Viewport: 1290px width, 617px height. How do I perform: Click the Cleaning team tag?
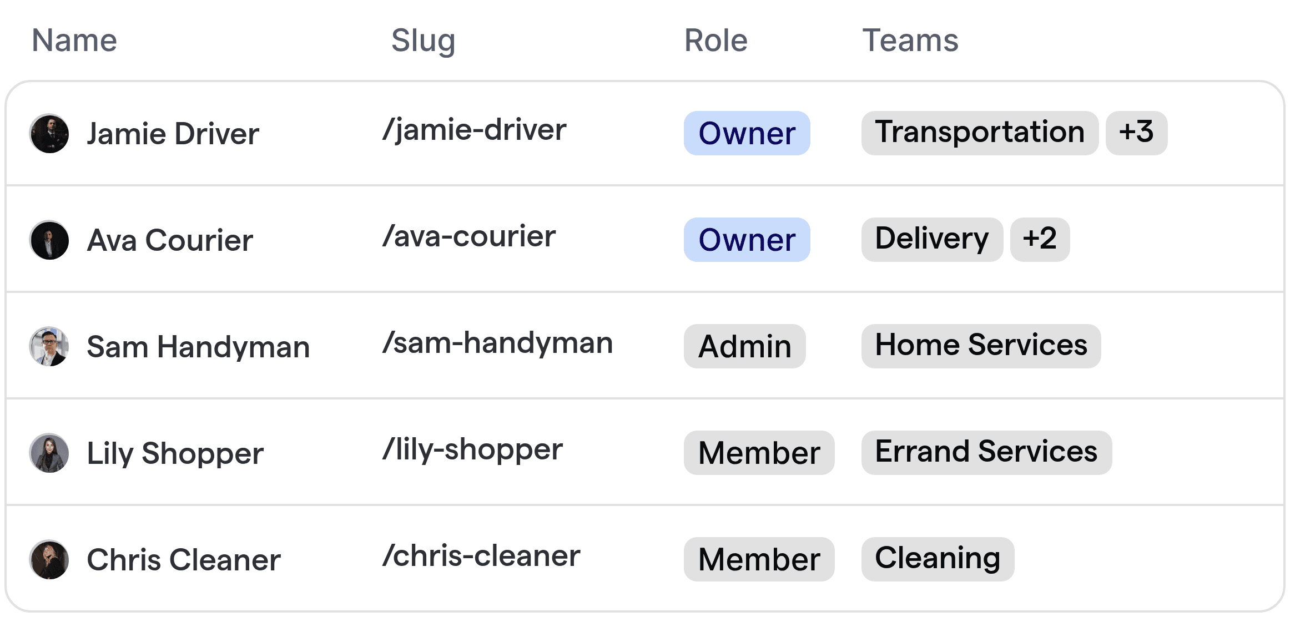[x=937, y=559]
